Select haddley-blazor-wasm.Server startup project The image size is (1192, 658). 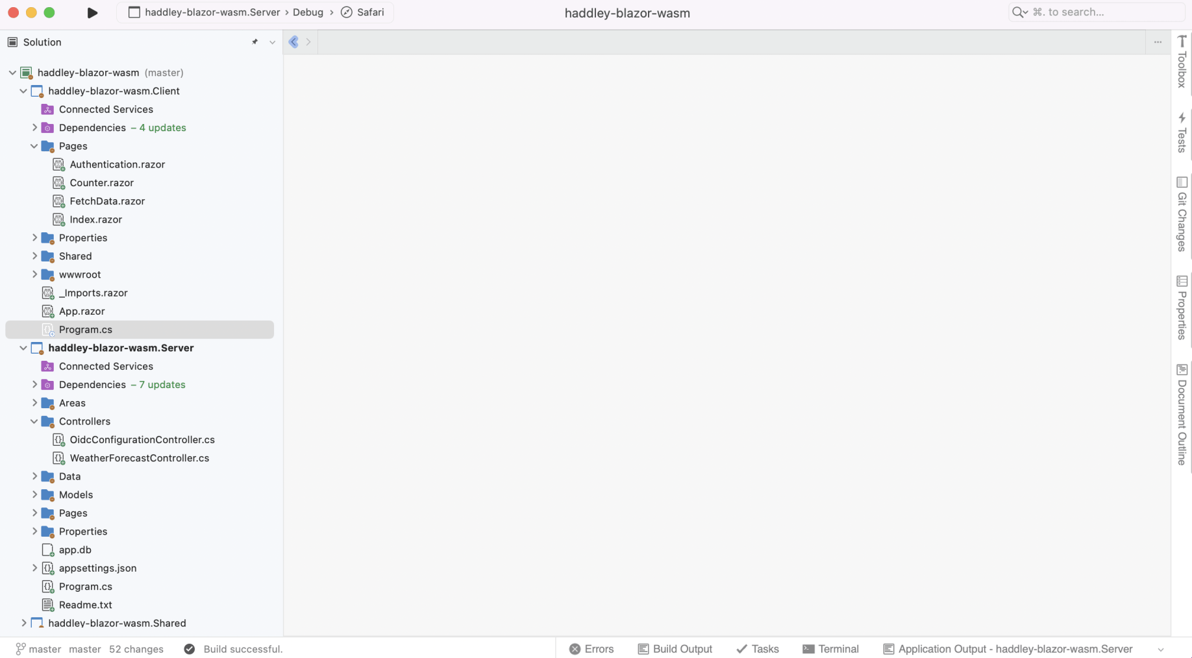pos(204,12)
